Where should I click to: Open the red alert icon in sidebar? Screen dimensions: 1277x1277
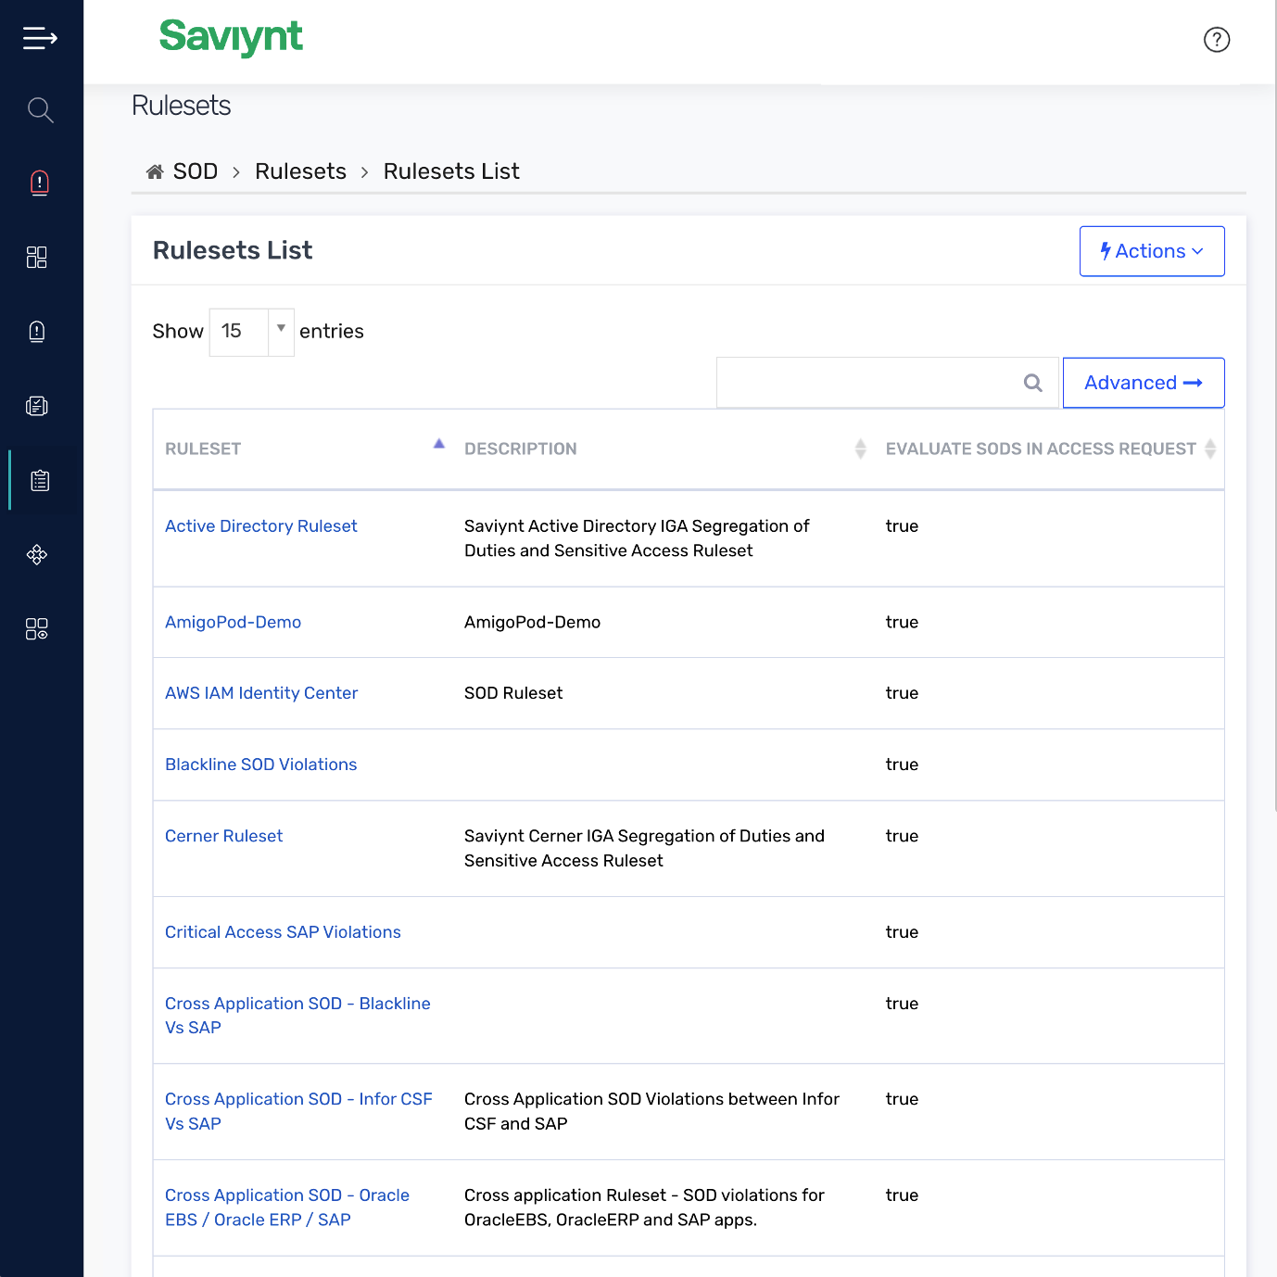pyautogui.click(x=40, y=183)
